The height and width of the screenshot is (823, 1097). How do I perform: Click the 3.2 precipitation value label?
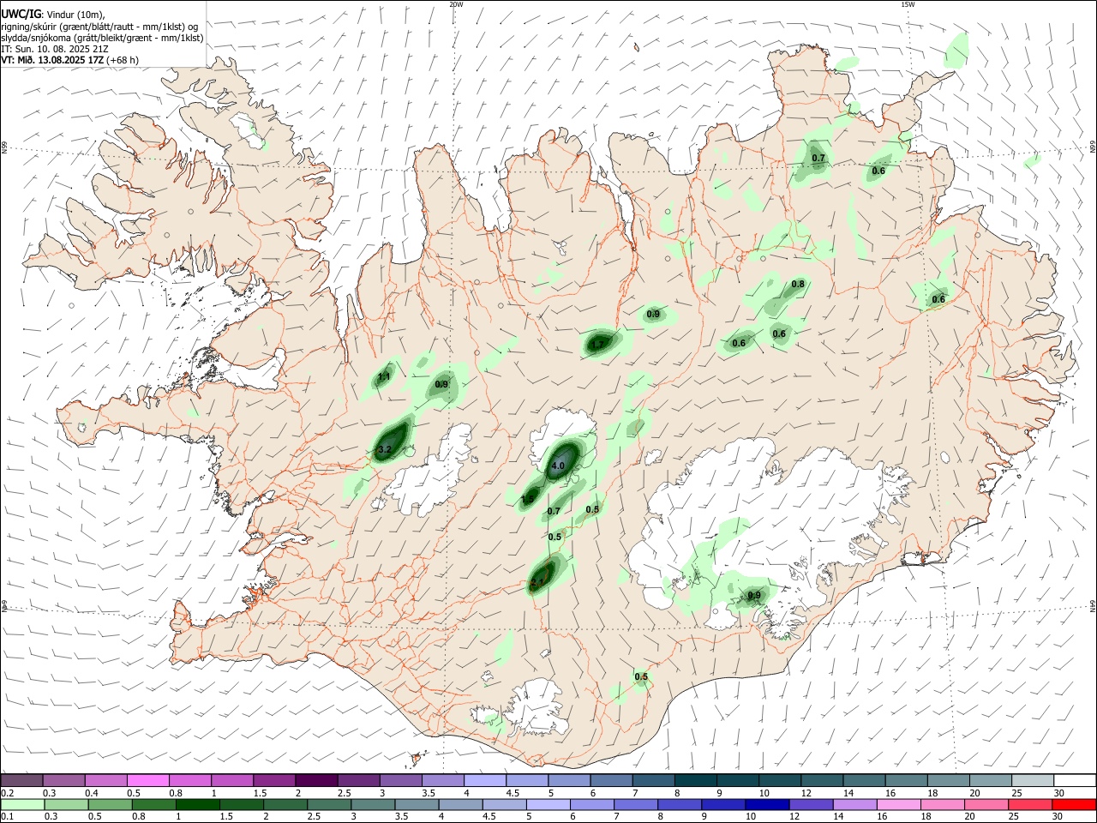(x=385, y=449)
